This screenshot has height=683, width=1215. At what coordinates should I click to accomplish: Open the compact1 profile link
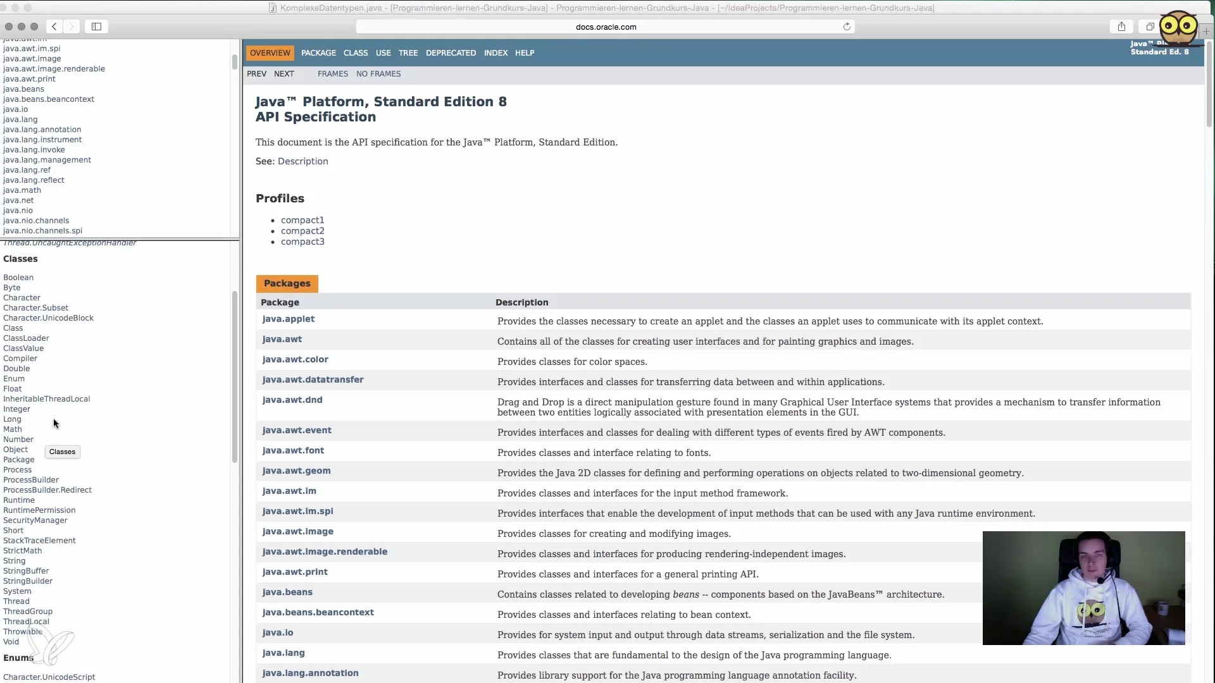click(302, 220)
